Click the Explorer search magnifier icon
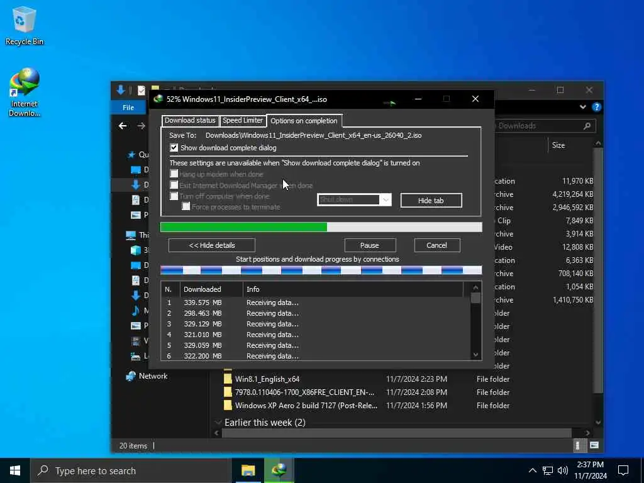Screen dimensions: 644x483 [587, 126]
